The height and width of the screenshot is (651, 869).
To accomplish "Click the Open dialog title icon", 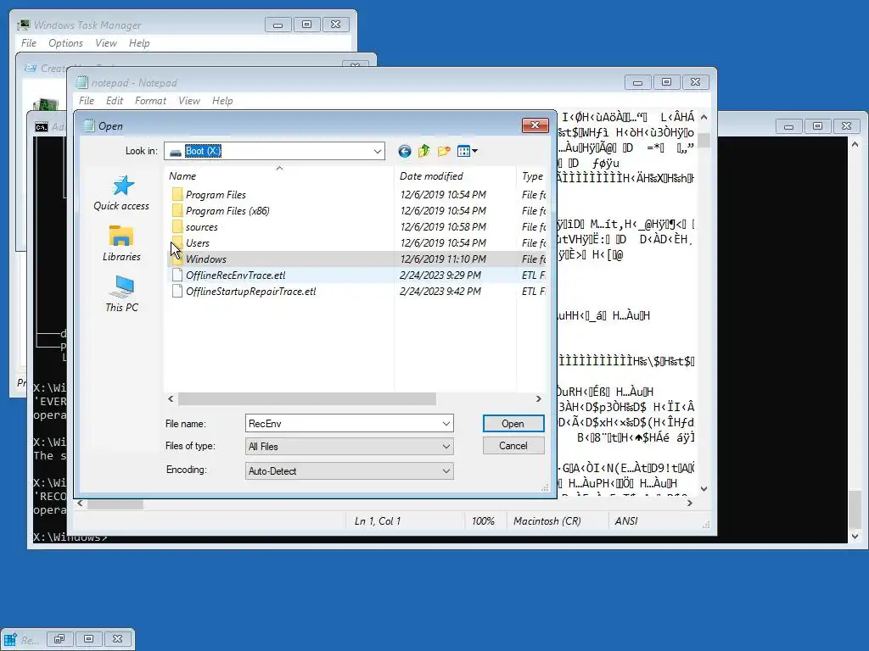I will coord(88,125).
